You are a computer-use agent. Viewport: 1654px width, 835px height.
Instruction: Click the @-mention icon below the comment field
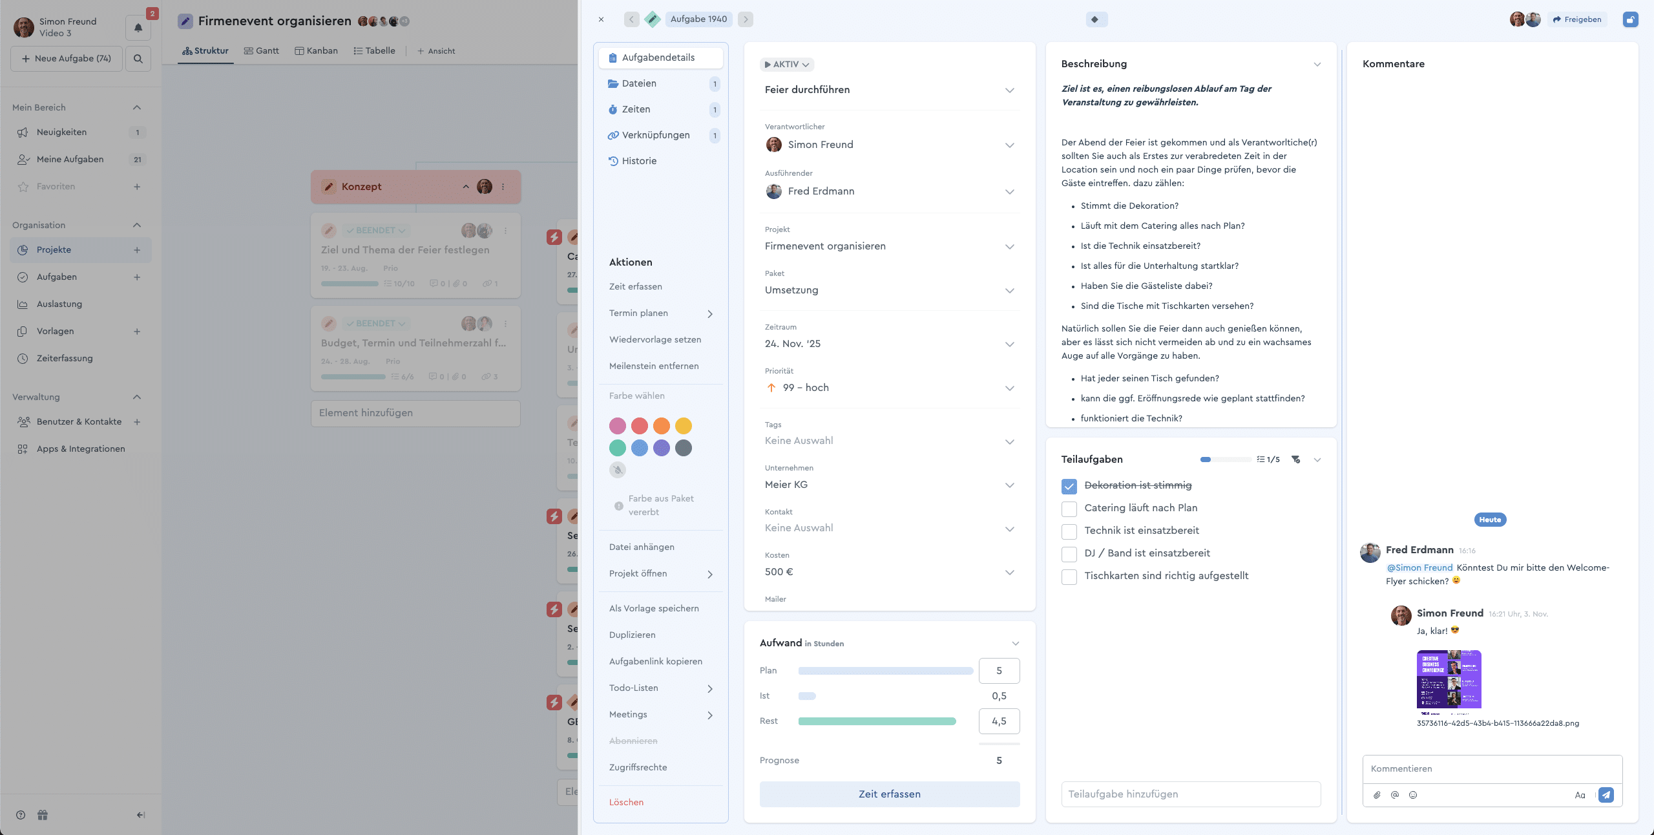point(1394,795)
